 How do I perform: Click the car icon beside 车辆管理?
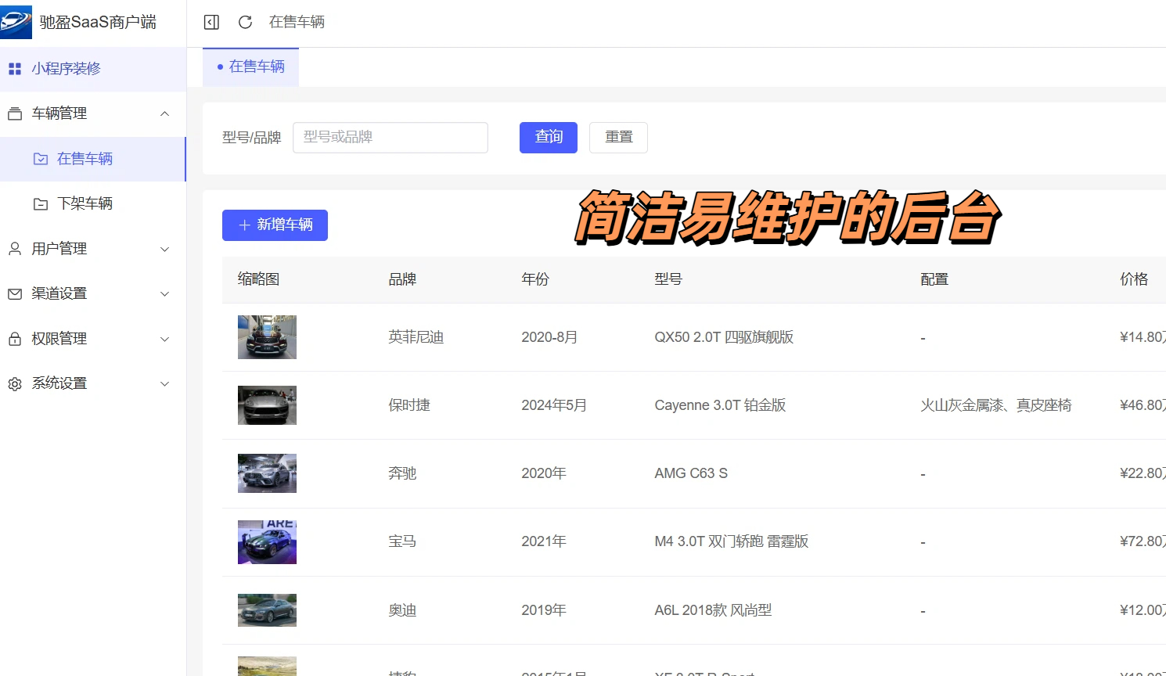point(14,113)
